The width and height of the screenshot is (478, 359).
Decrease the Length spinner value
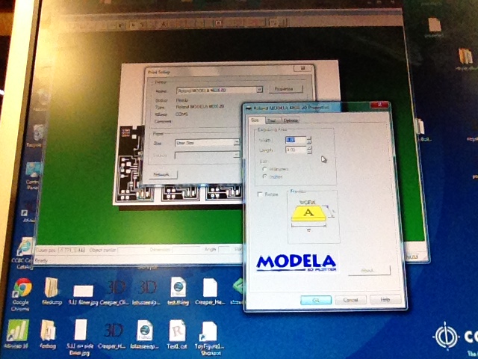point(308,152)
